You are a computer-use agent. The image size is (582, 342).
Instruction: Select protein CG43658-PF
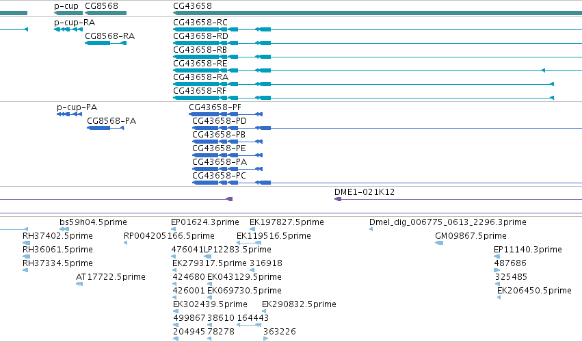215,107
